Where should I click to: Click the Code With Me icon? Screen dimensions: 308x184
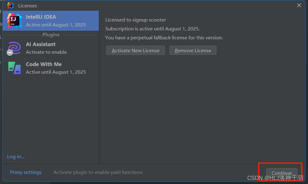tap(14, 68)
